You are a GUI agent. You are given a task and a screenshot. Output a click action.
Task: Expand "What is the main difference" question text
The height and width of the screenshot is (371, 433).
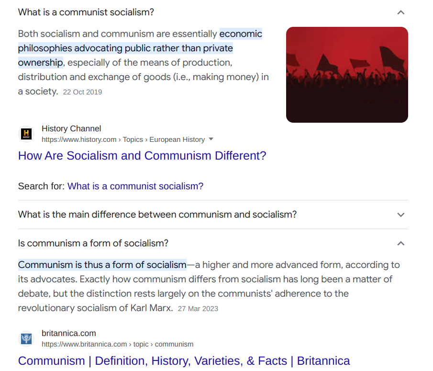[157, 215]
